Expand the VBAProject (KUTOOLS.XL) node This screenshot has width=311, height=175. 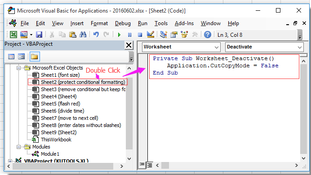pos(10,161)
